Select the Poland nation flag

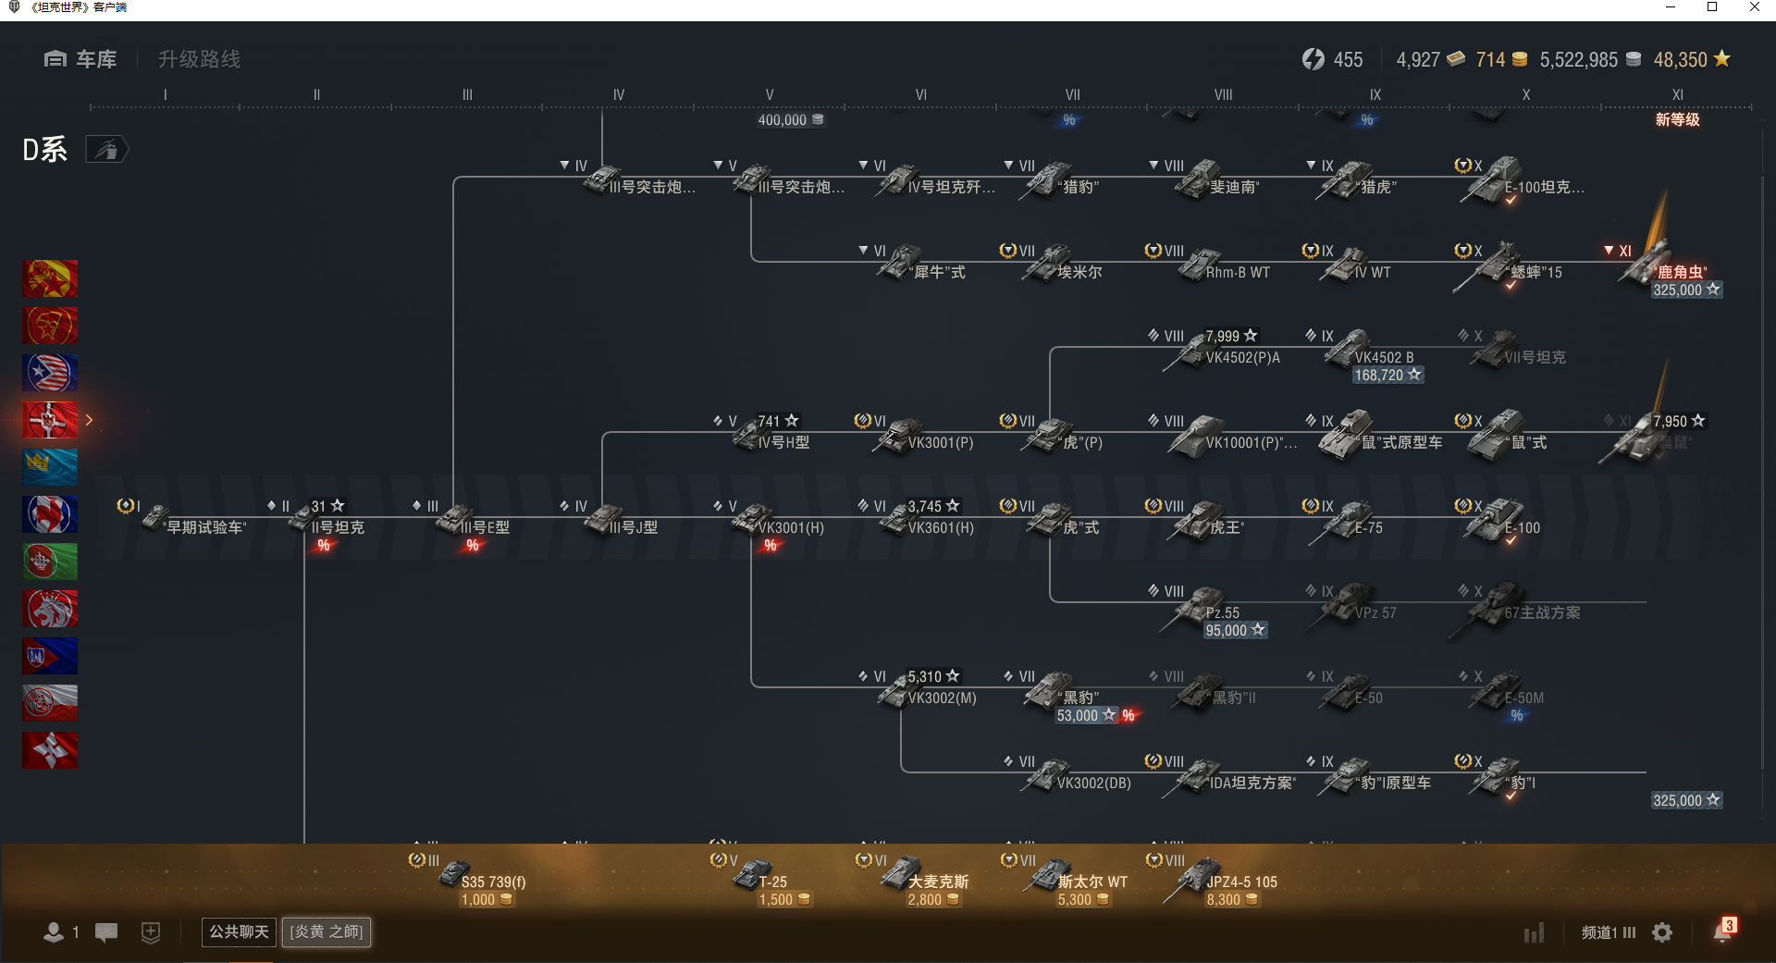point(50,703)
